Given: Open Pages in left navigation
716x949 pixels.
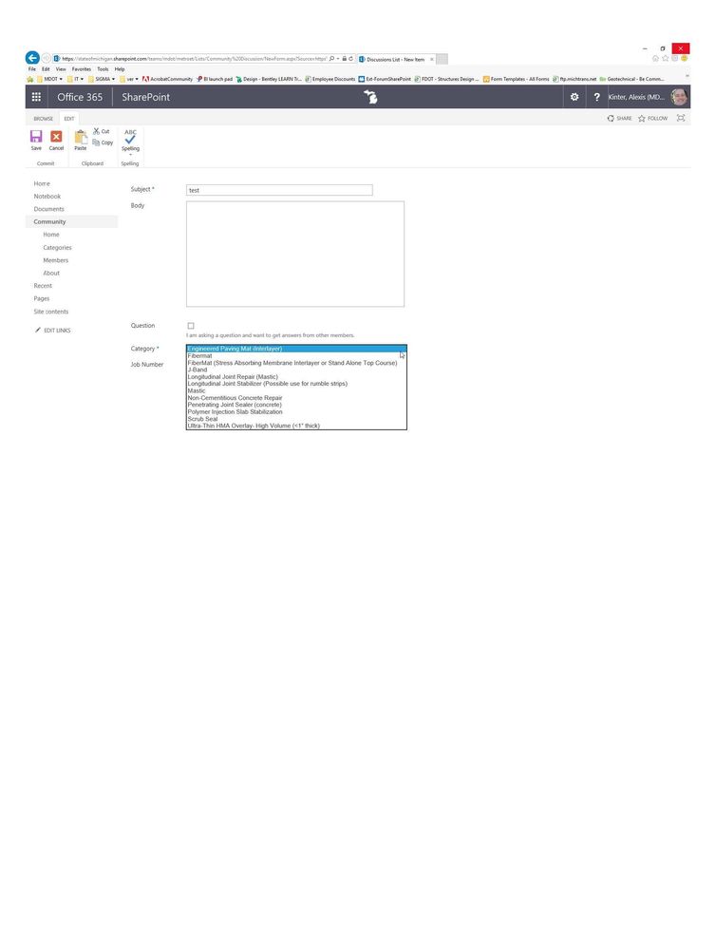Looking at the screenshot, I should 42,298.
